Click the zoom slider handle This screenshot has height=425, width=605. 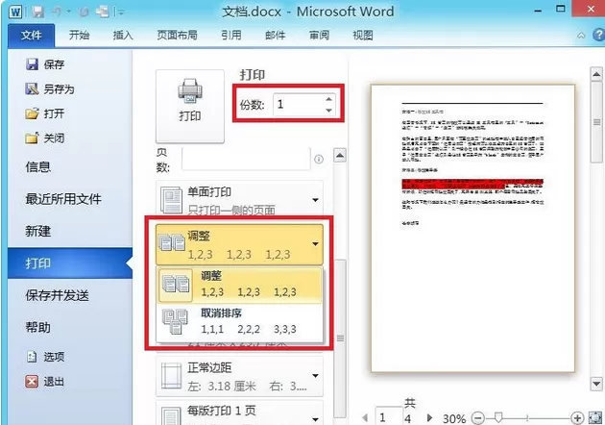(x=498, y=417)
